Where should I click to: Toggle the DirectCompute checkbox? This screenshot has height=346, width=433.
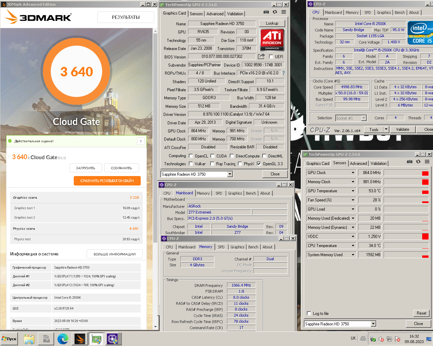pos(232,156)
